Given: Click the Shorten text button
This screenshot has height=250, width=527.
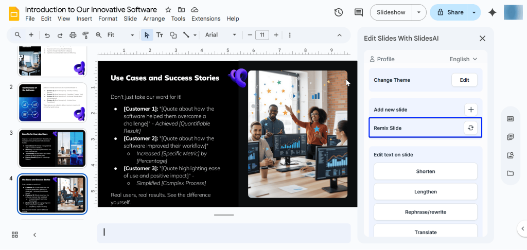Looking at the screenshot, I should click(x=425, y=171).
